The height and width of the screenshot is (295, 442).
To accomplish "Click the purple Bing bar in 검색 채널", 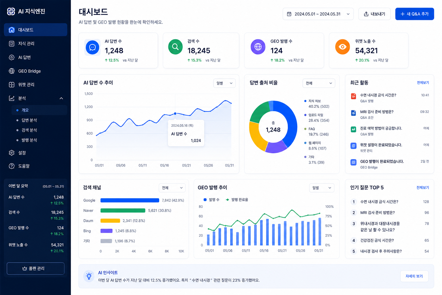I will 106,231.
